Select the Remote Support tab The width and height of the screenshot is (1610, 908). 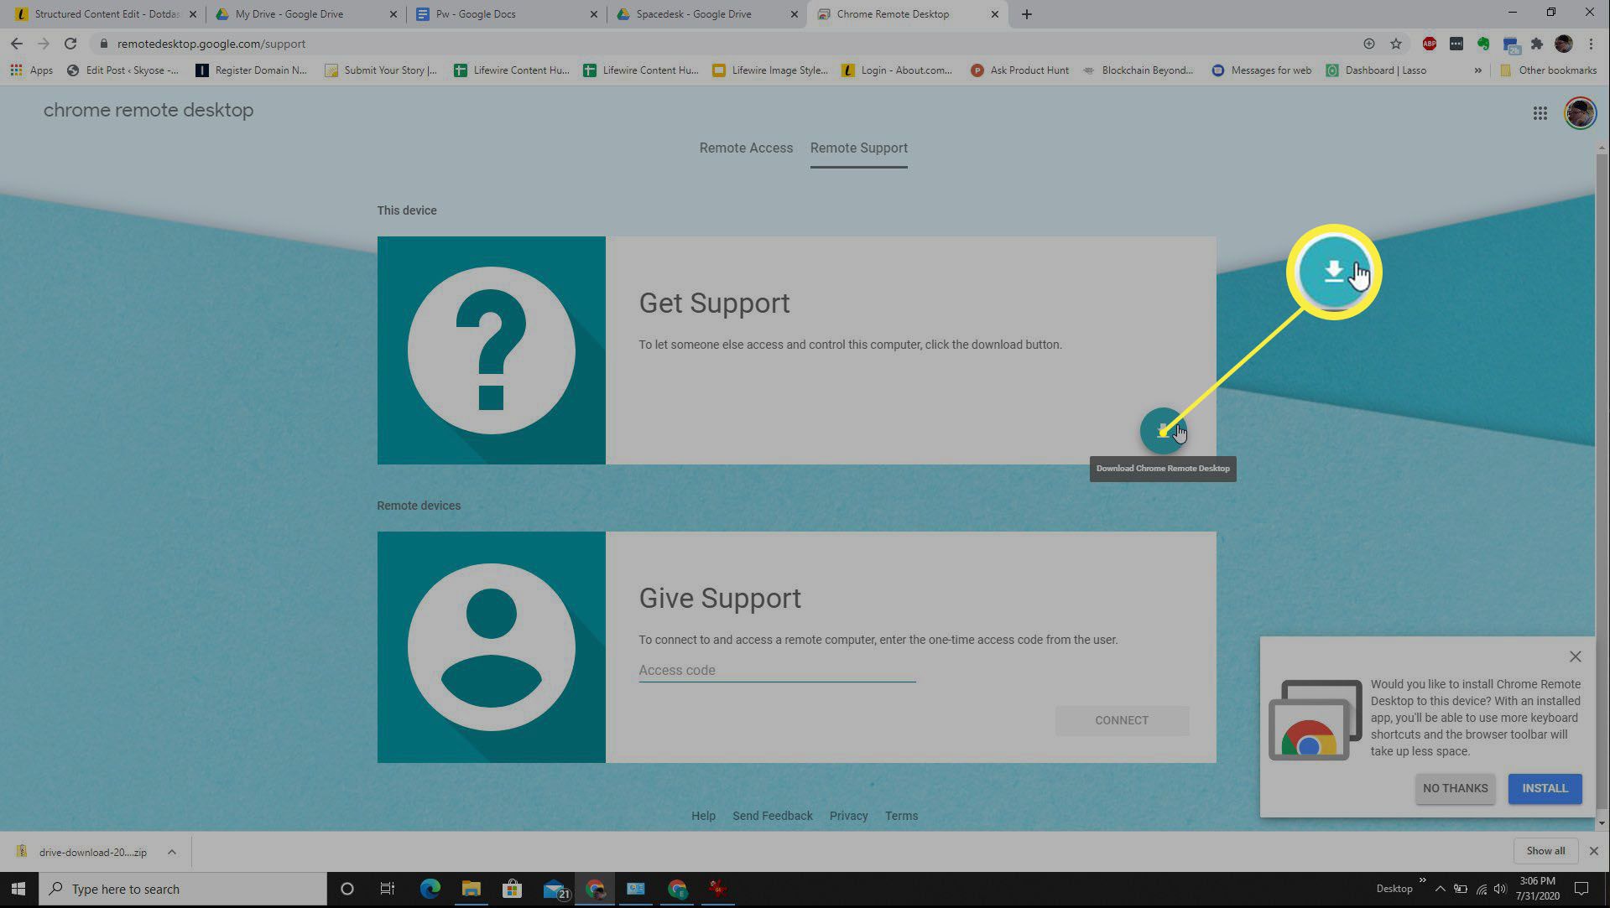tap(858, 148)
